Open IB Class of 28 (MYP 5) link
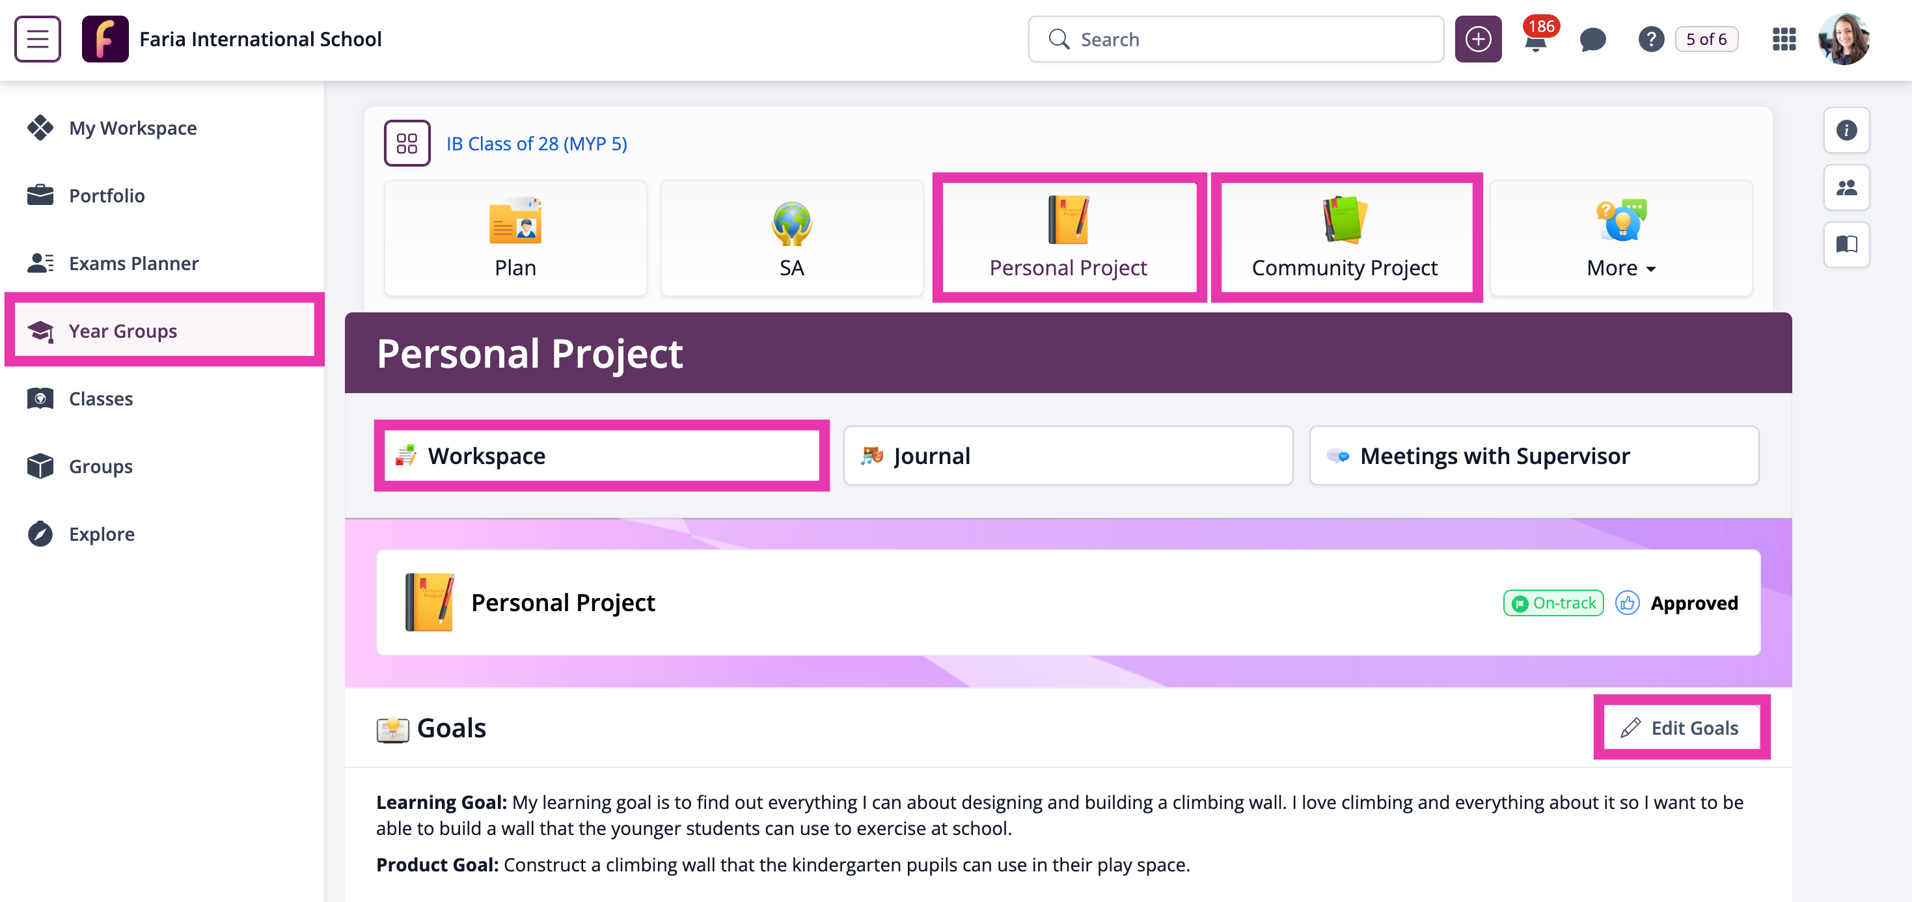 pyautogui.click(x=536, y=143)
